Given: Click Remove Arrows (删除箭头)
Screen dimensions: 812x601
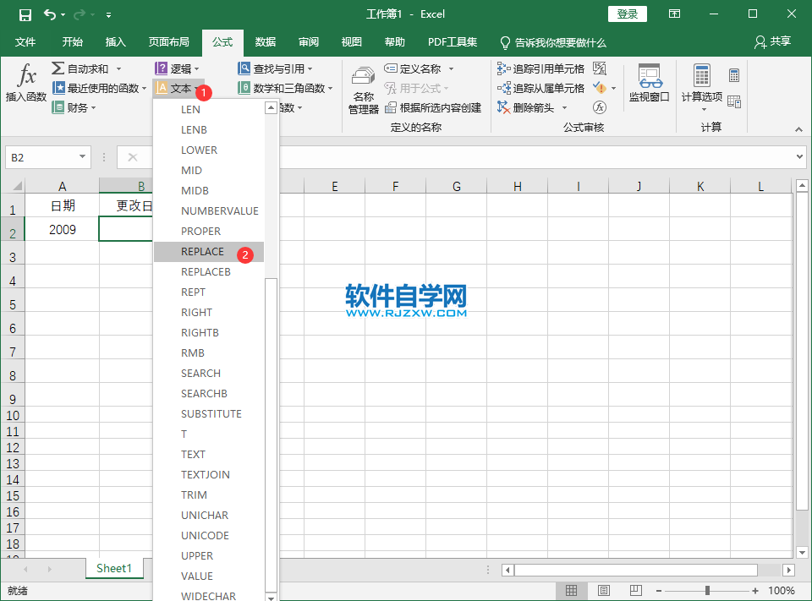Looking at the screenshot, I should coord(525,107).
